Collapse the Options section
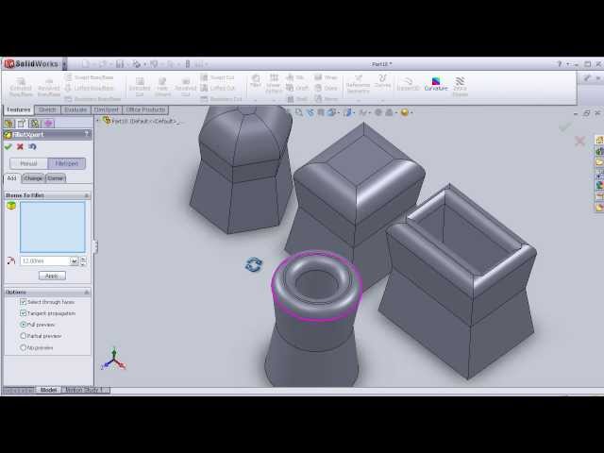Image resolution: width=604 pixels, height=453 pixels. pyautogui.click(x=87, y=292)
